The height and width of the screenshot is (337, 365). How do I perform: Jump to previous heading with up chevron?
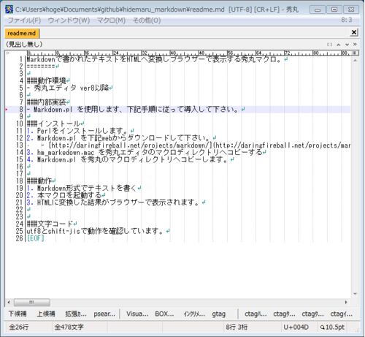tap(338, 45)
